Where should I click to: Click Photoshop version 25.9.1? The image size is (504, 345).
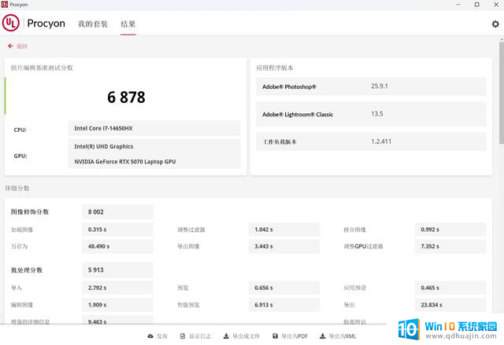pyautogui.click(x=380, y=86)
